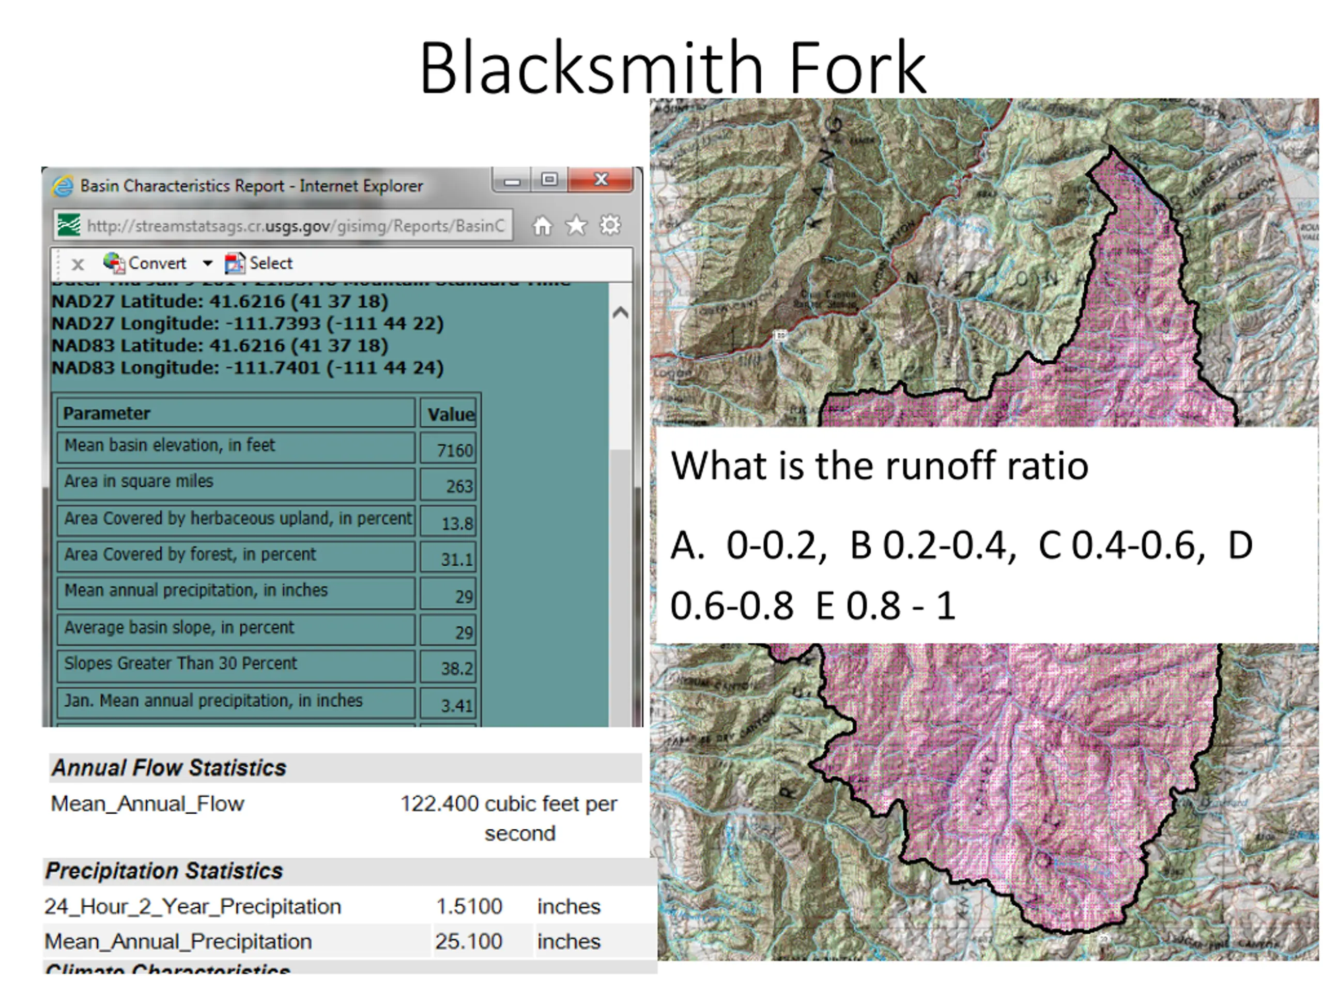Minimize the Basin Characteristics Report window
The image size is (1323, 992).
[512, 181]
